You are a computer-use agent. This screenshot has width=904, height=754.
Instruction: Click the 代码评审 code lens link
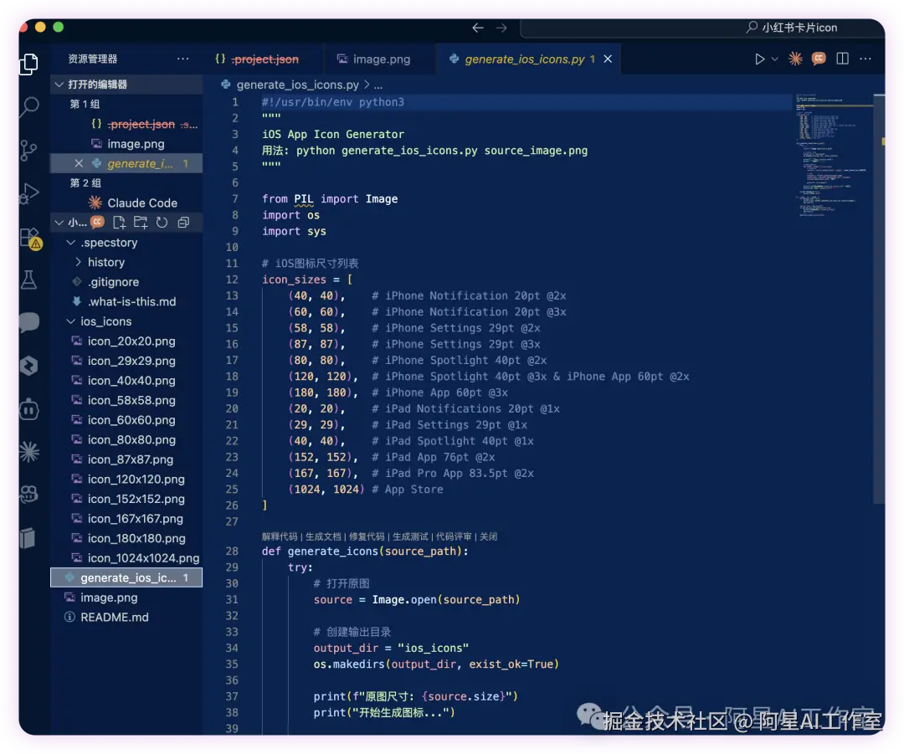click(x=454, y=536)
